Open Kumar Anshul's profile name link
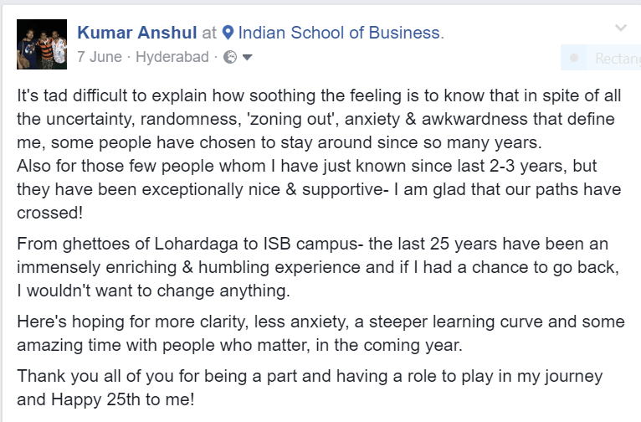641x422 pixels. (136, 33)
